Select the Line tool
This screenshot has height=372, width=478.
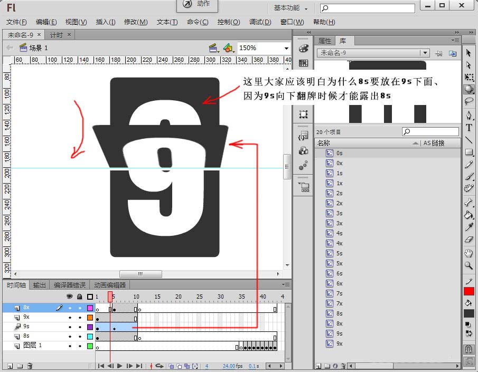tap(468, 140)
